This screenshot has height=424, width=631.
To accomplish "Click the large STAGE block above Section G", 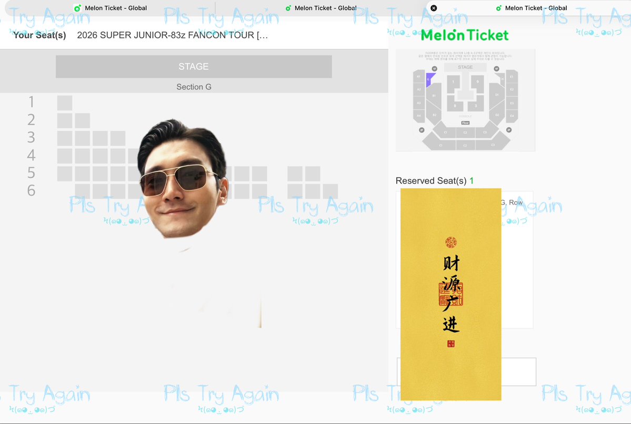I will 194,66.
